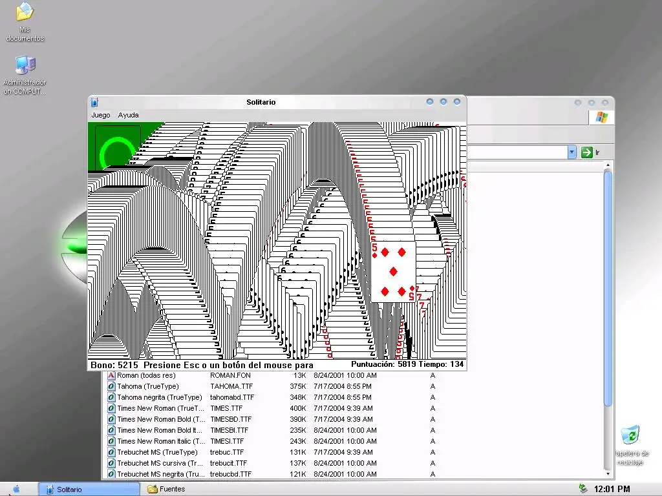This screenshot has width=662, height=496.
Task: Click the trebucbd.TTF filename cell
Action: coord(231,474)
